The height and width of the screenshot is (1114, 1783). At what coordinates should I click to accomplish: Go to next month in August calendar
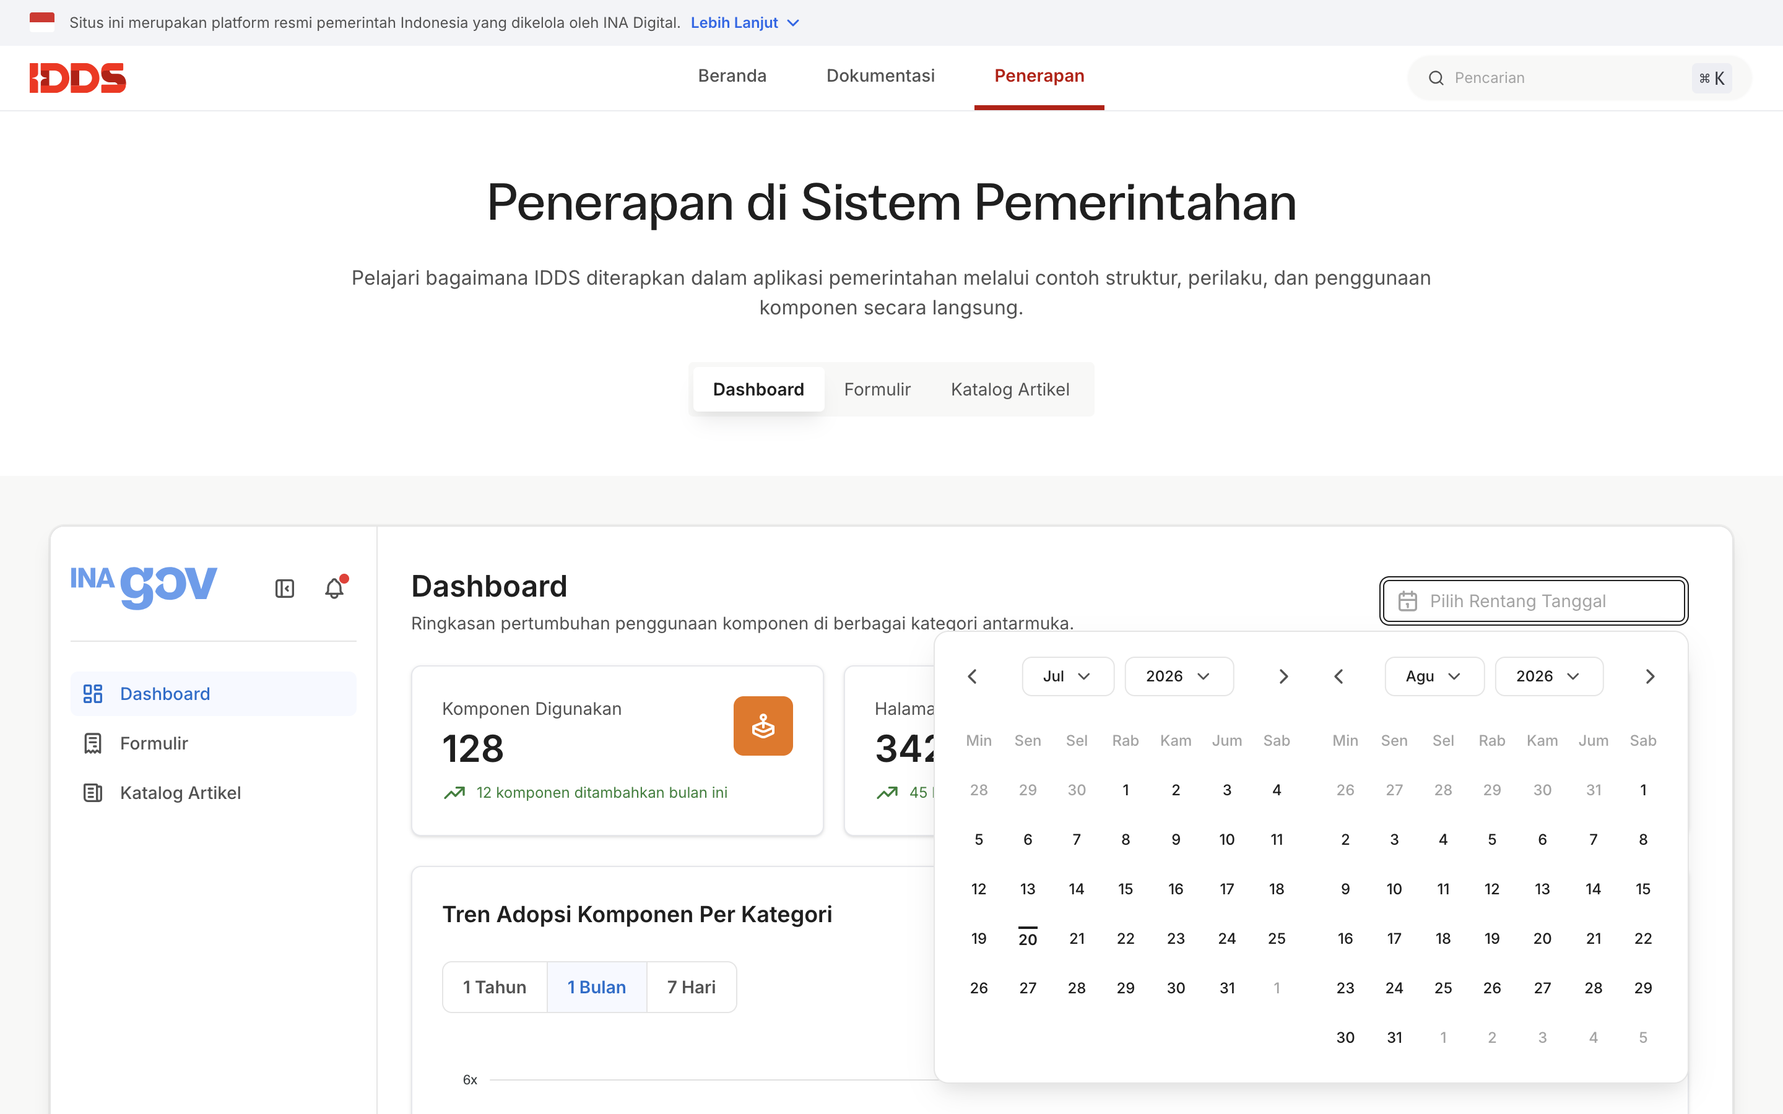(x=1650, y=676)
